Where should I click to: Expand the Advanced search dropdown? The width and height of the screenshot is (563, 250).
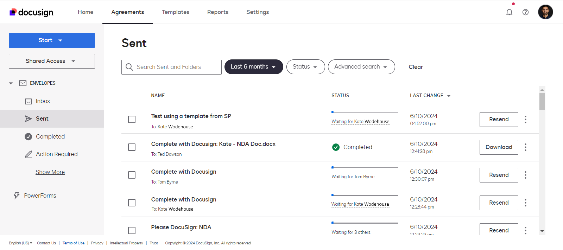tap(361, 67)
